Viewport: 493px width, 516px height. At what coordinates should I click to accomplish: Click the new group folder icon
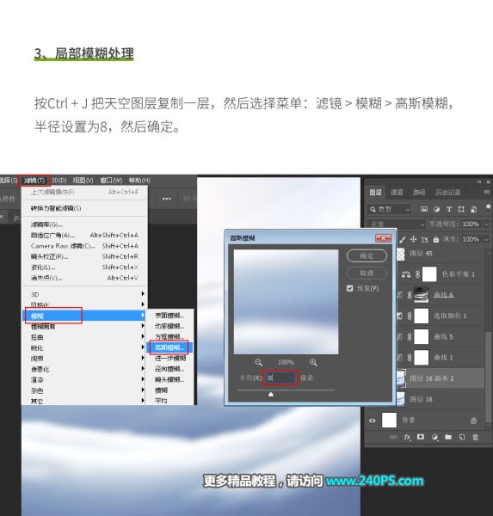click(448, 437)
